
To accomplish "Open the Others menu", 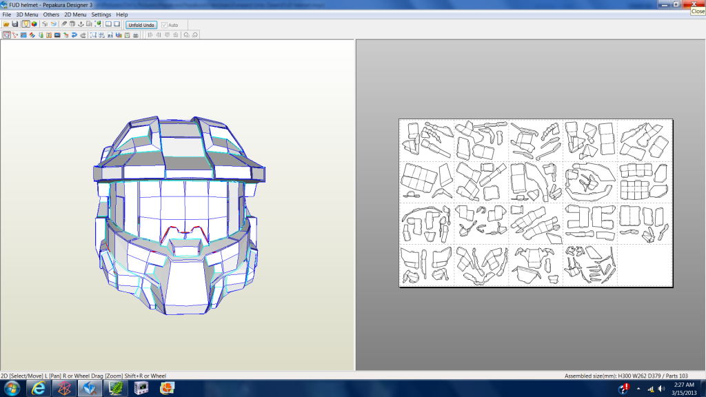I will 51,14.
